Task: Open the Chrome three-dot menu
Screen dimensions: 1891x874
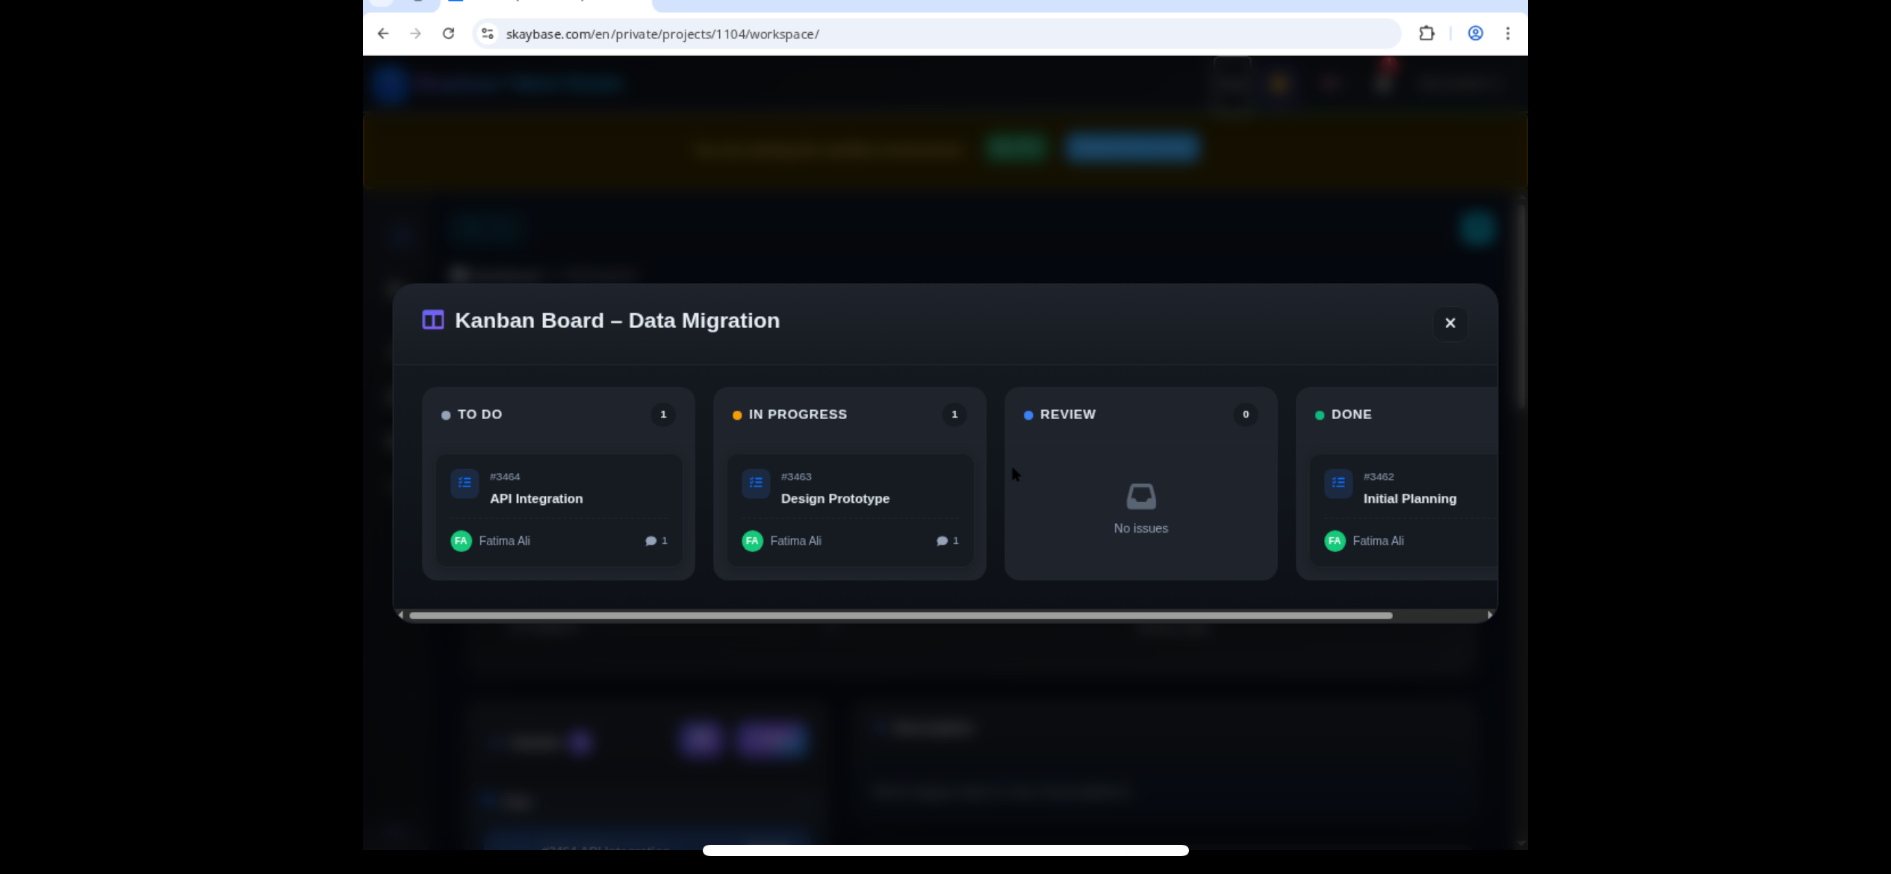Action: (1508, 34)
